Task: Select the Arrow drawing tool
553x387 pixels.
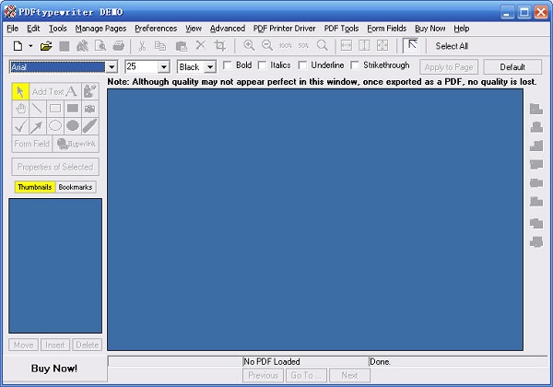Action: tap(38, 126)
